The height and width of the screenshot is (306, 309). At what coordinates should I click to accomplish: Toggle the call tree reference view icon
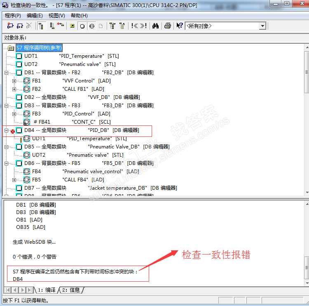pos(41,26)
